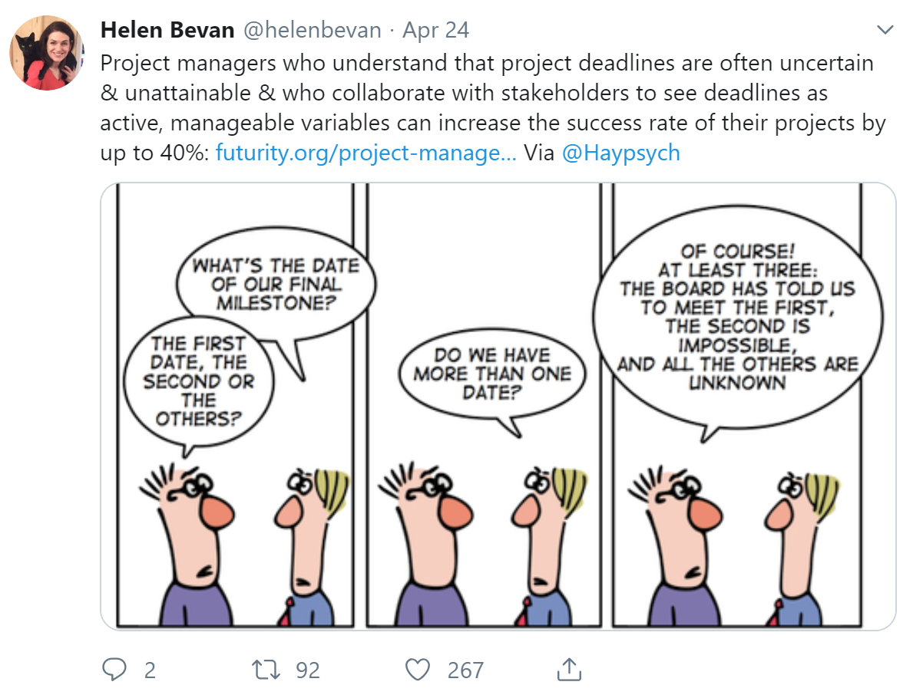Open the third comic panel image
Screen dimensions: 903x695
[737, 406]
